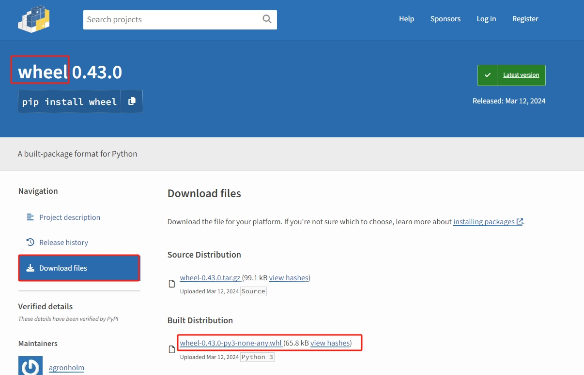
Task: Click the 'A built-package format for Python' summary
Action: tap(77, 154)
